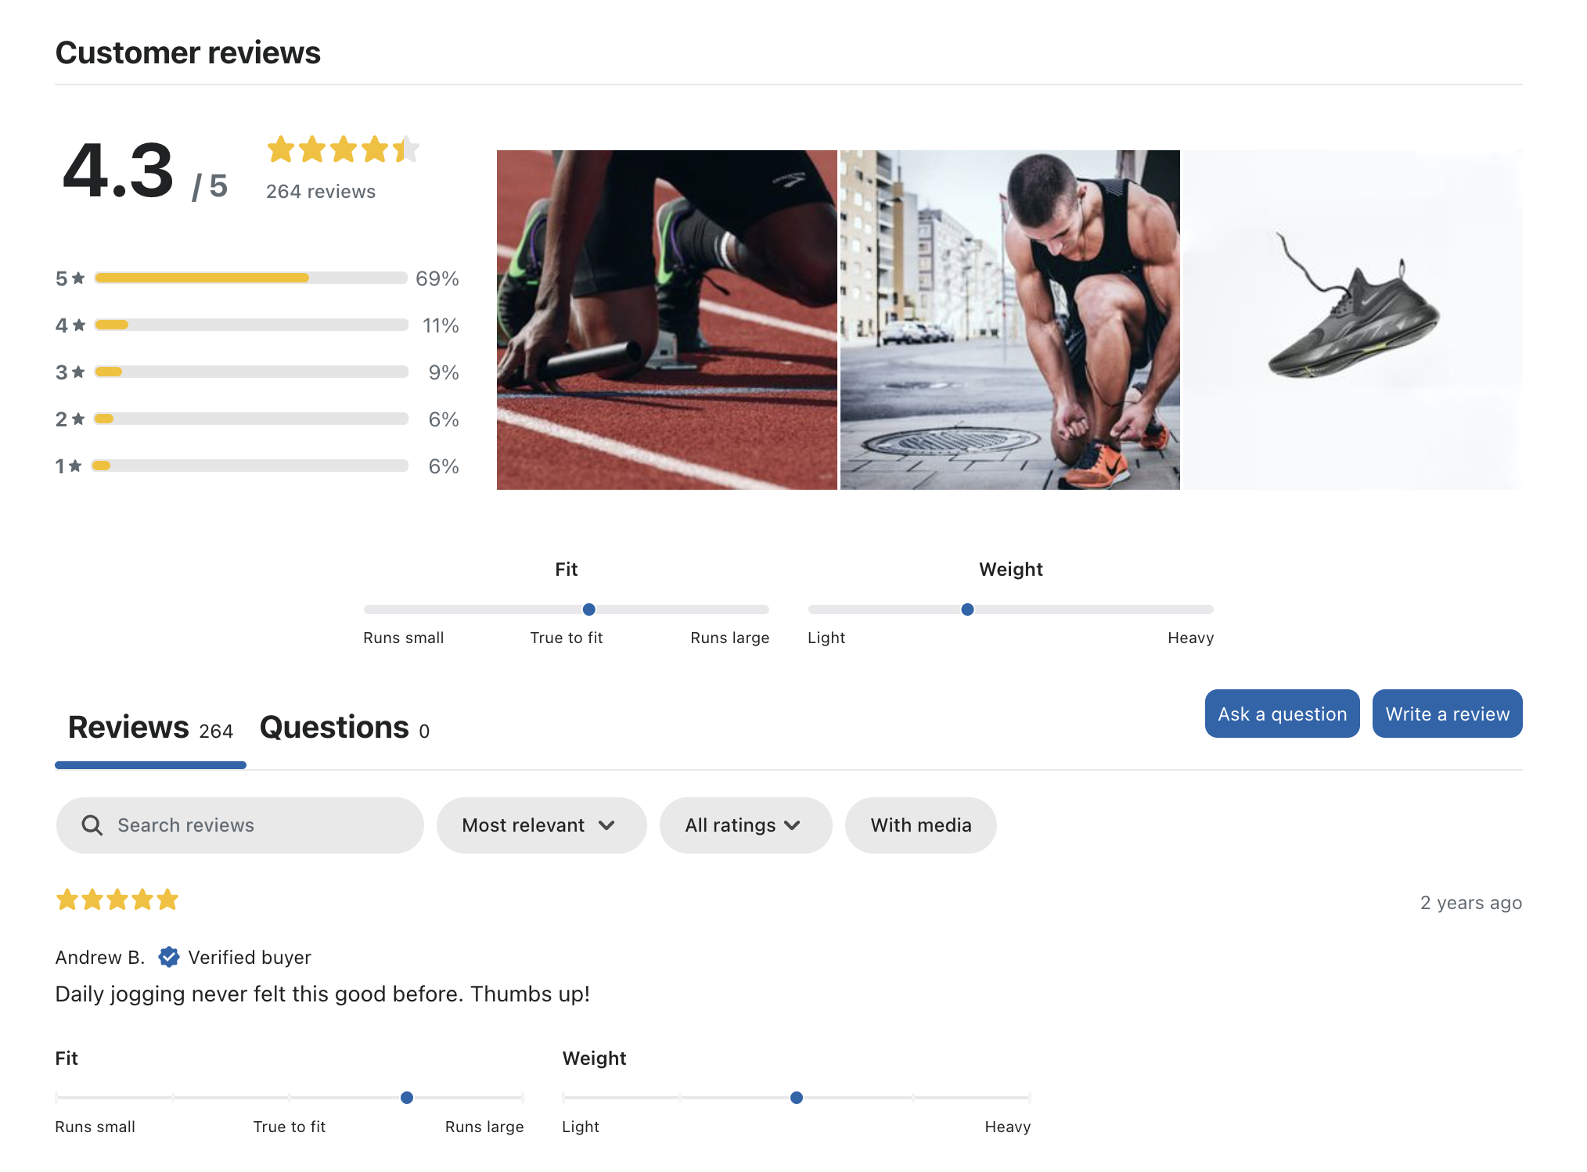Viewport: 1587px width, 1172px height.
Task: Toggle the With media filter
Action: coord(920,825)
